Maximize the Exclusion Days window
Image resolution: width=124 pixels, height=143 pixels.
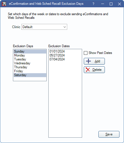111,4
